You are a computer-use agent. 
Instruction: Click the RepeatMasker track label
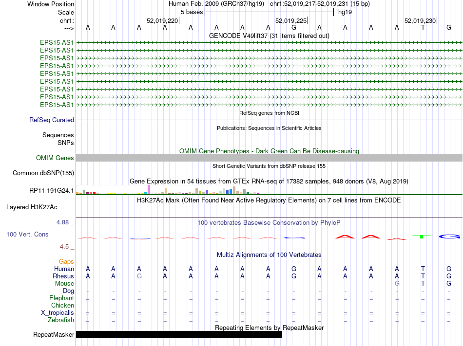pos(54,334)
